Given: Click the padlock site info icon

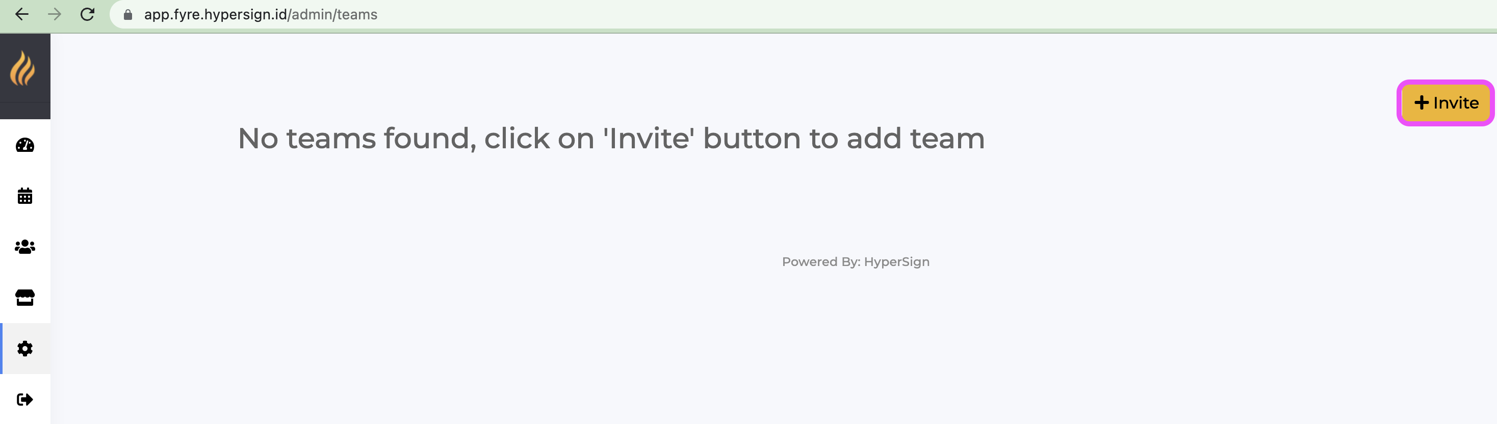Looking at the screenshot, I should point(128,14).
